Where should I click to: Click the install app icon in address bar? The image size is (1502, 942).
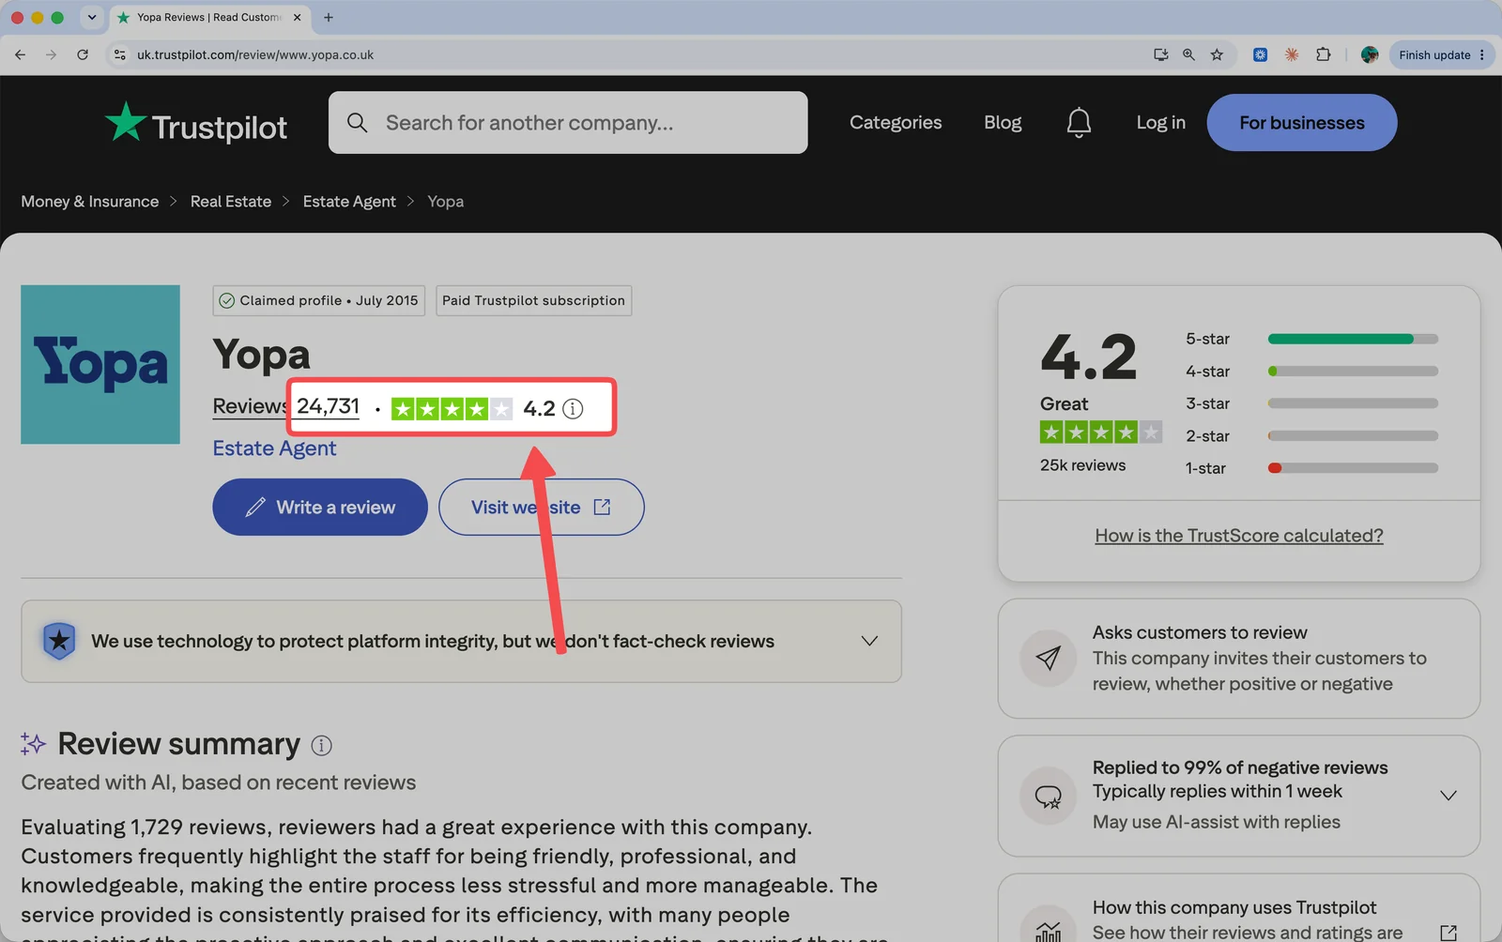(x=1161, y=54)
